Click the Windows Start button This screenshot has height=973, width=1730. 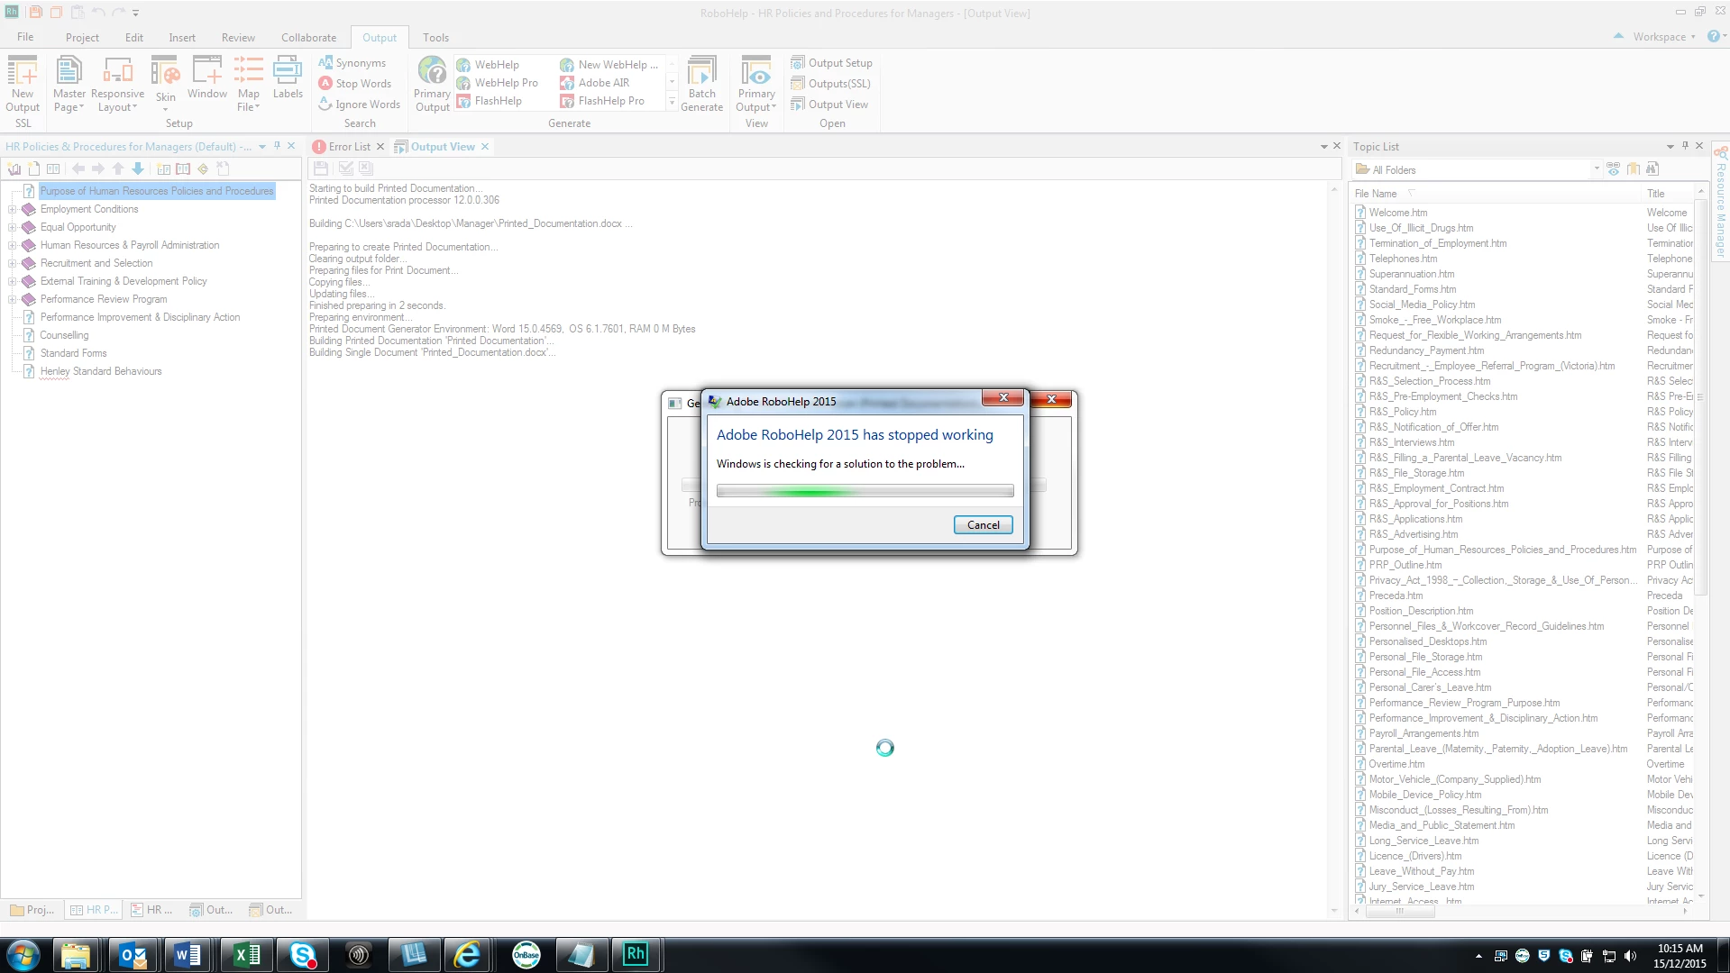tap(23, 955)
